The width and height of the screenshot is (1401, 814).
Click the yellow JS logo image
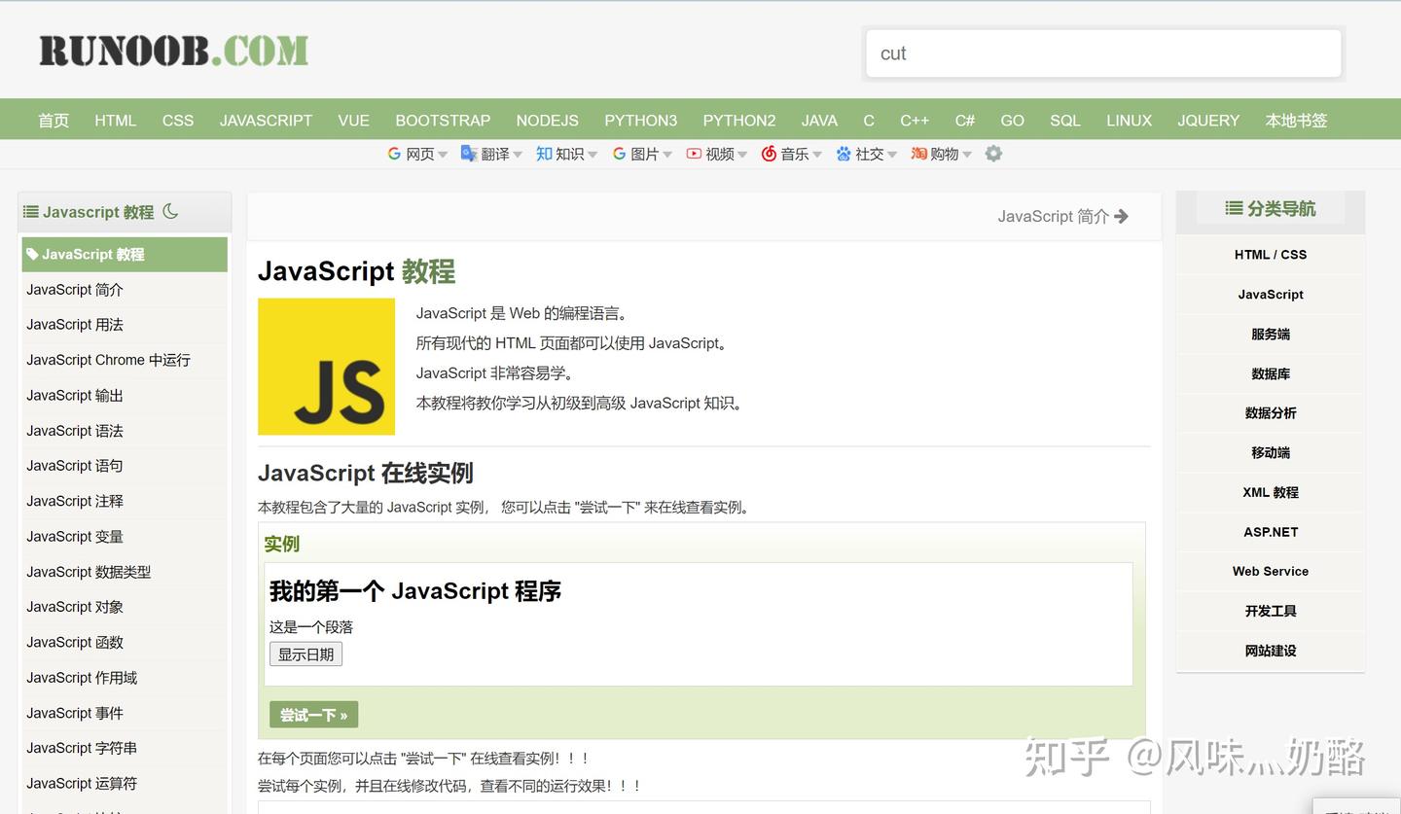click(326, 367)
